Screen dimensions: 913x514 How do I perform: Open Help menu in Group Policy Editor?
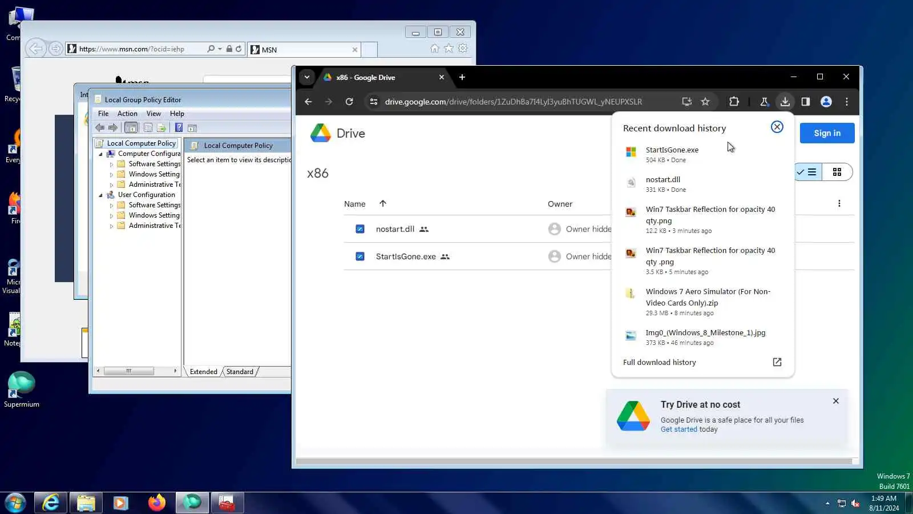pyautogui.click(x=177, y=114)
